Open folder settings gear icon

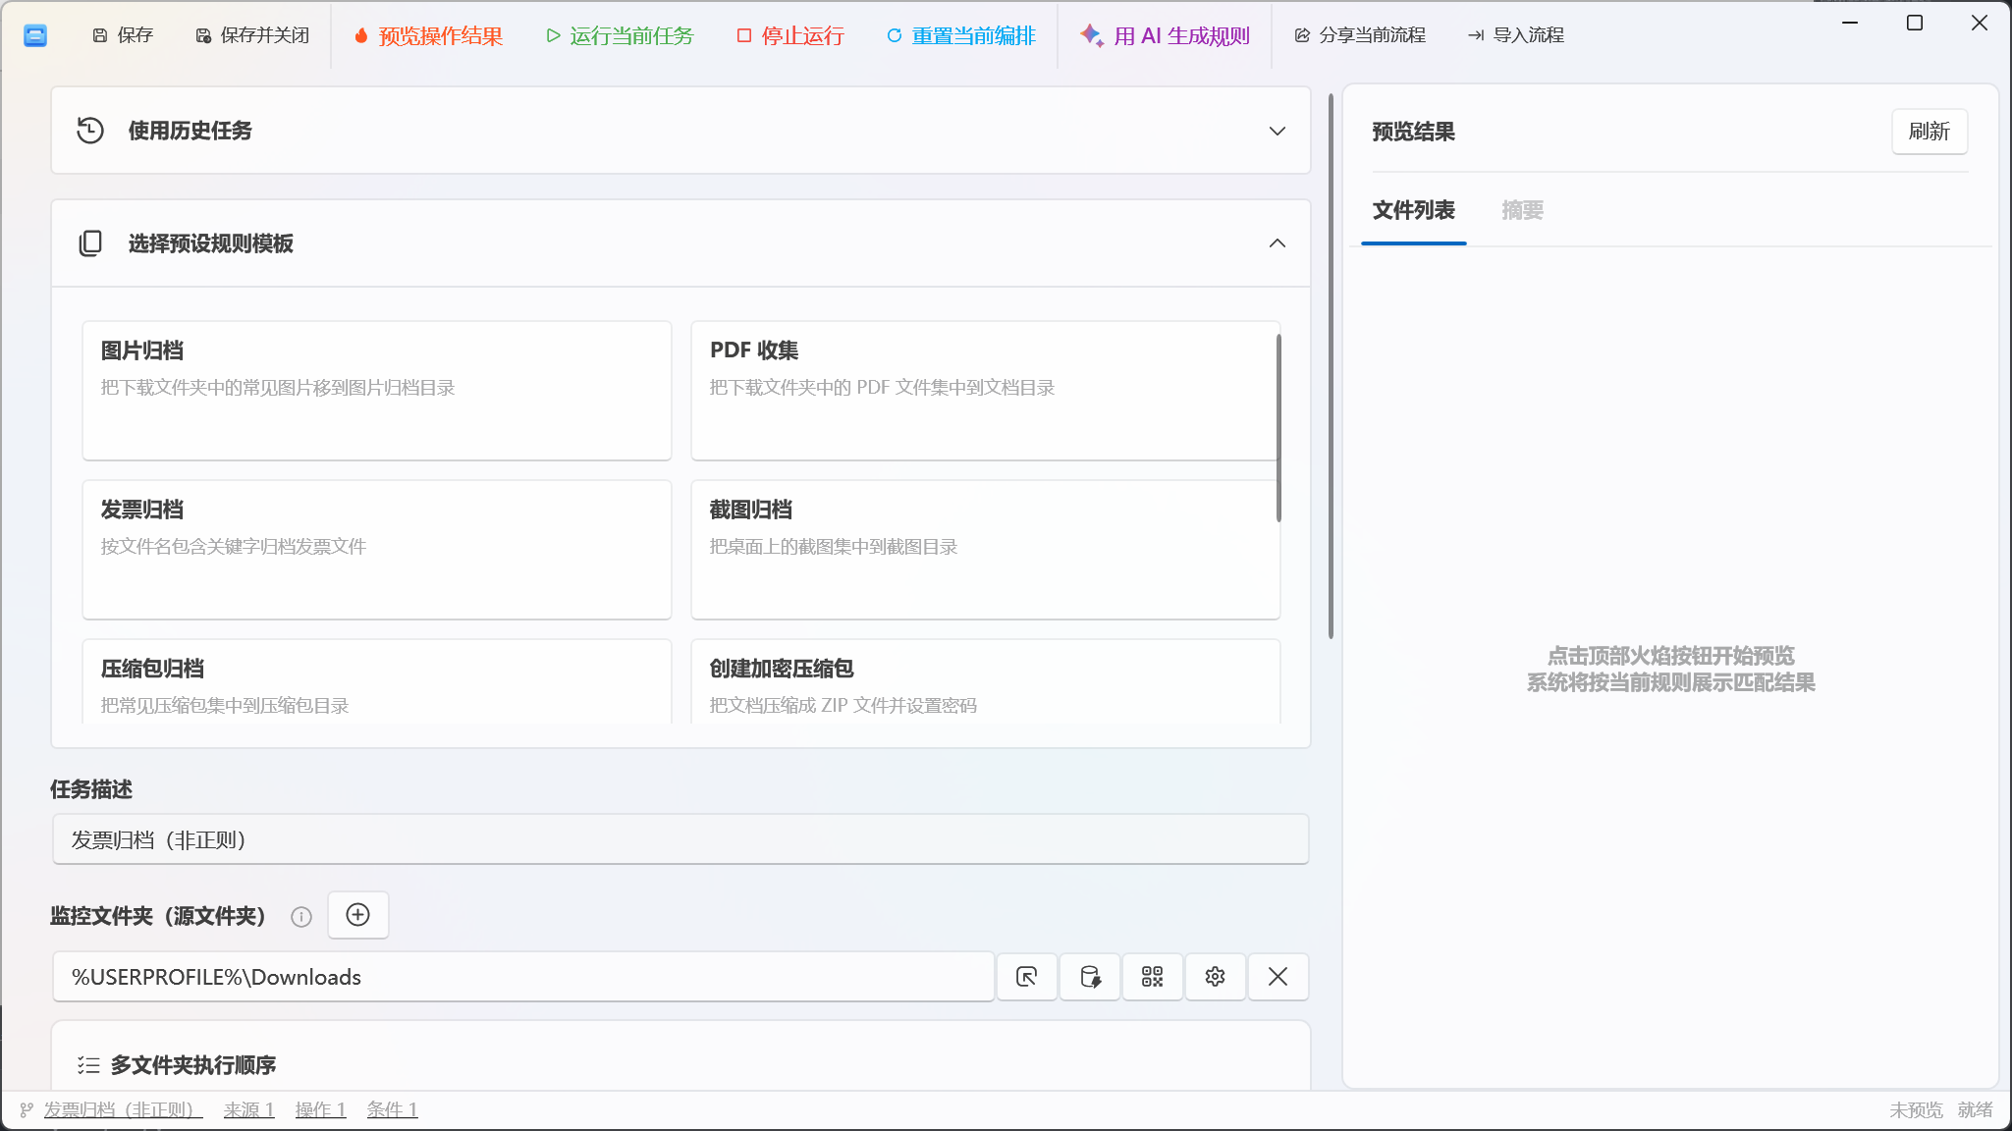pyautogui.click(x=1216, y=977)
